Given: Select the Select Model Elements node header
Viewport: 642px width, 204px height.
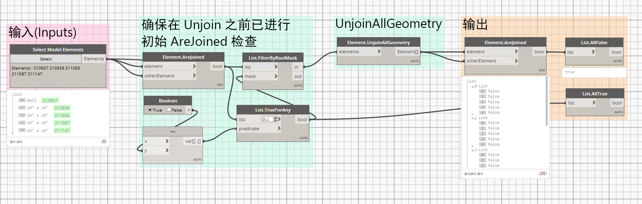Looking at the screenshot, I should pyautogui.click(x=58, y=50).
